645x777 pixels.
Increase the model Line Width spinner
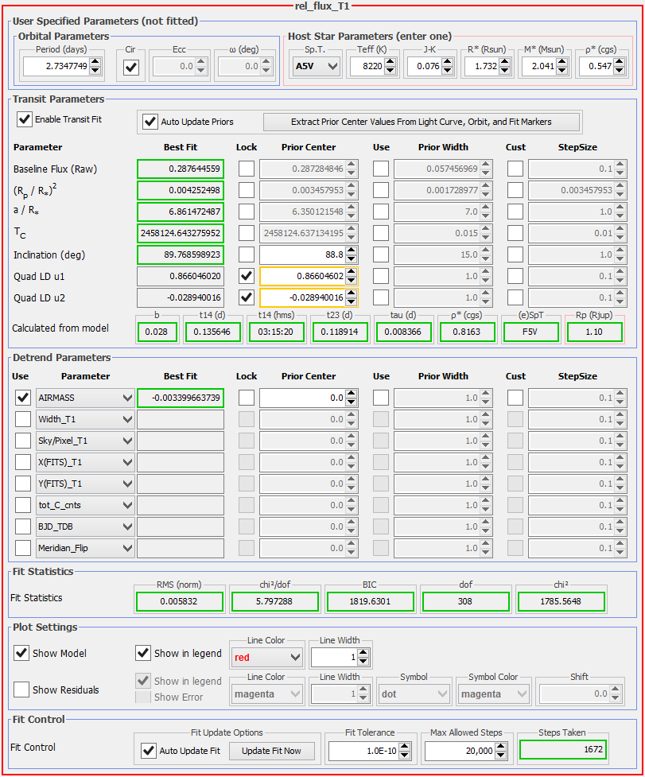(x=363, y=653)
